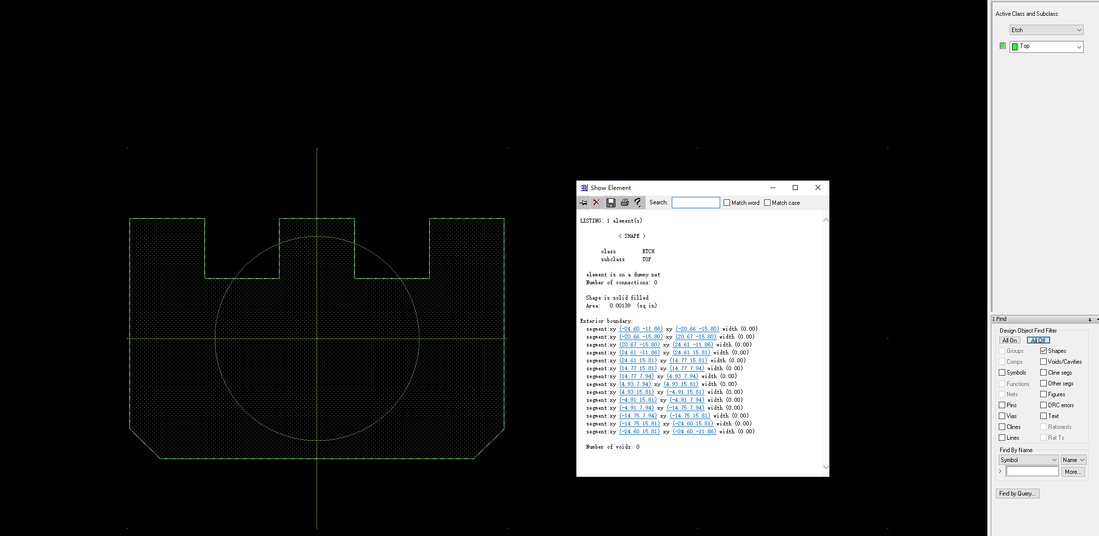The height and width of the screenshot is (536, 1099).
Task: Open help via the question mark icon
Action: tap(638, 203)
